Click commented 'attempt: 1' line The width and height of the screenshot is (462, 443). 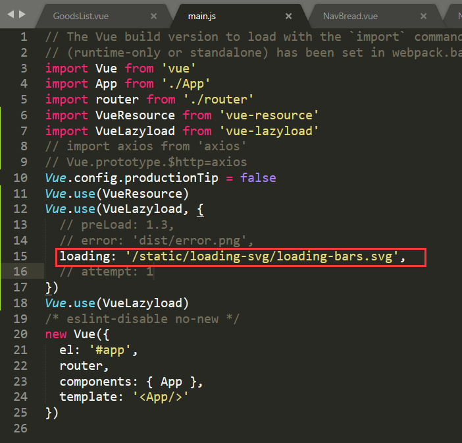point(107,272)
